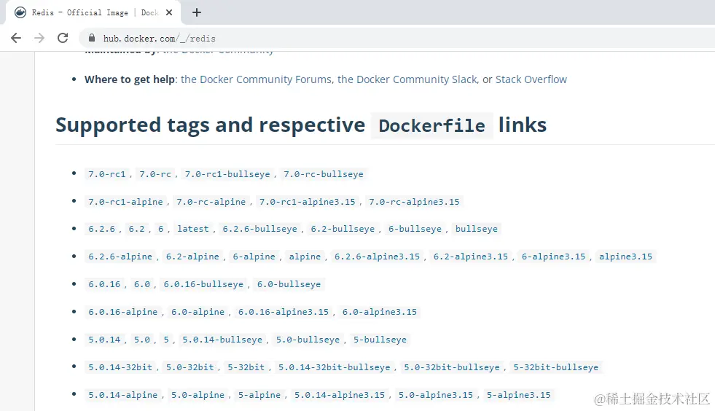Click the 7.0-rc-bullseye tag link
715x411 pixels.
pos(324,174)
